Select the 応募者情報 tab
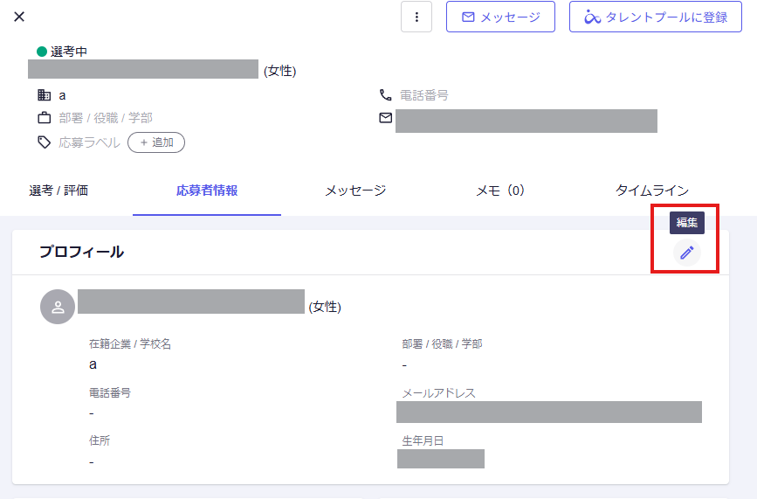This screenshot has width=757, height=499. pos(207,190)
